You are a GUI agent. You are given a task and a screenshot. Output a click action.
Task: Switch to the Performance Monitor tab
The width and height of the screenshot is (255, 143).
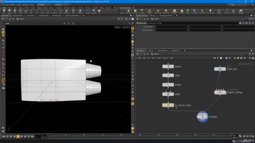166,15
